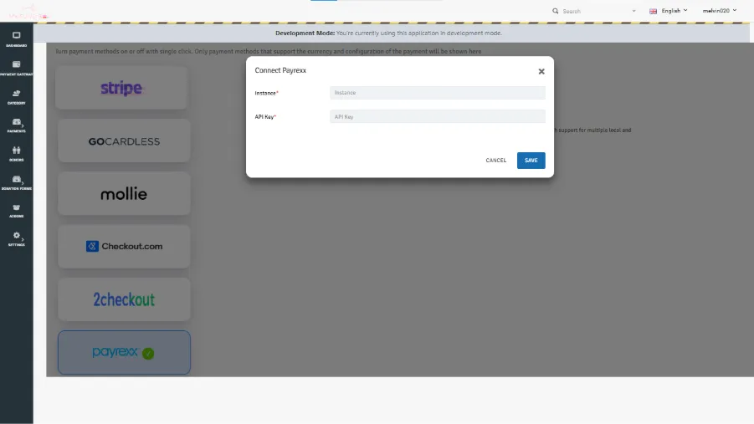Click the "Connect Payrexx" dialog title
This screenshot has width=754, height=424.
pos(280,70)
